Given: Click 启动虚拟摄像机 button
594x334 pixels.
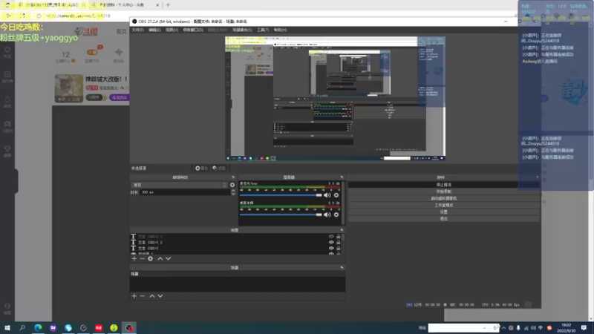Looking at the screenshot, I should coord(443,198).
